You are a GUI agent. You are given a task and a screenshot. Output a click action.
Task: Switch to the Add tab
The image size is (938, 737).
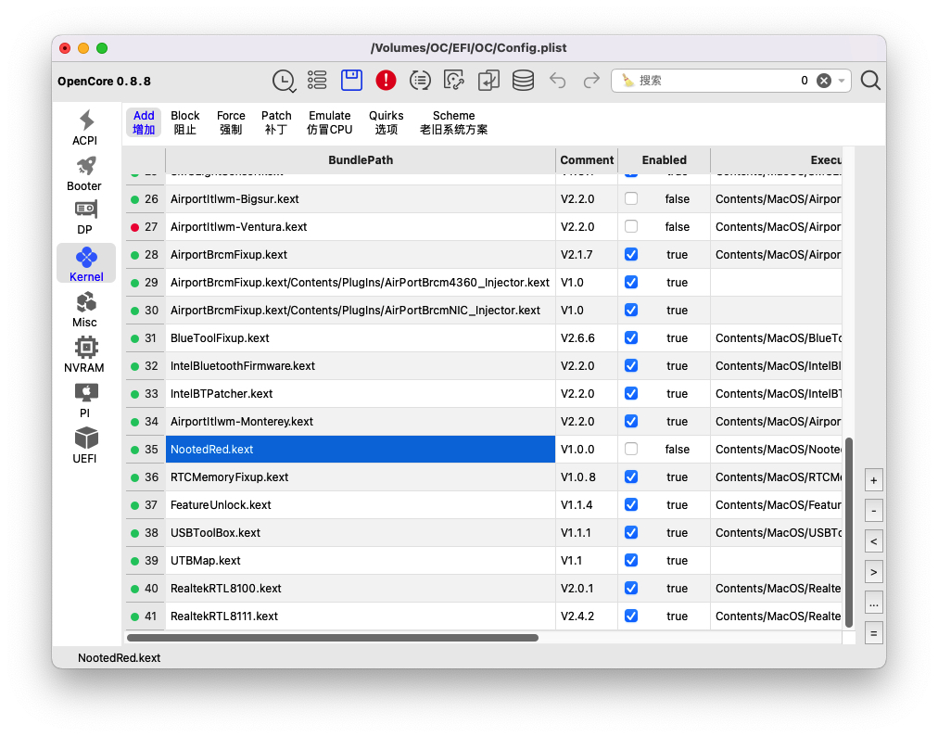point(144,122)
